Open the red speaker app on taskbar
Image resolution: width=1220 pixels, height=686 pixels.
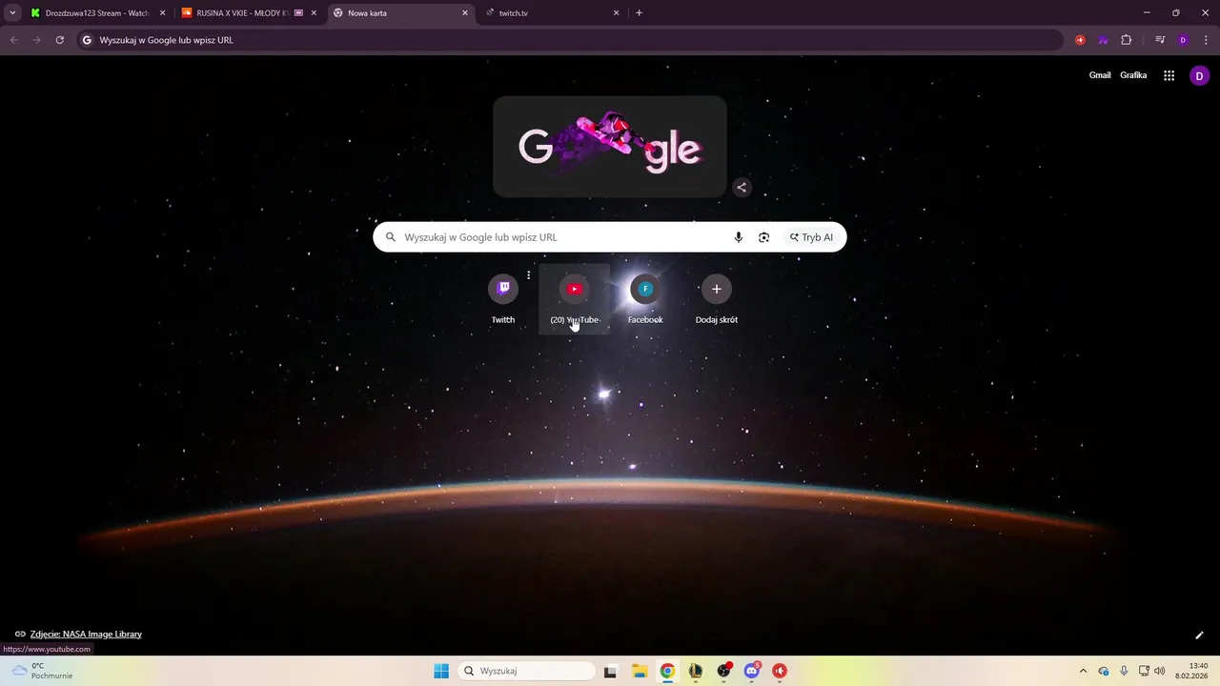(780, 671)
